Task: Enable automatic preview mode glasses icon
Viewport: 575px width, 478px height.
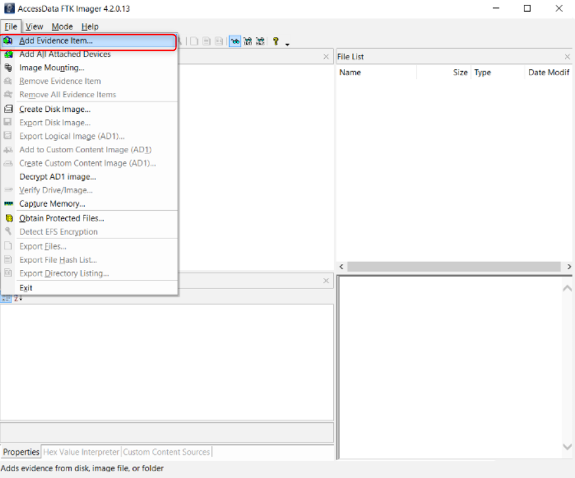Action: (x=235, y=41)
